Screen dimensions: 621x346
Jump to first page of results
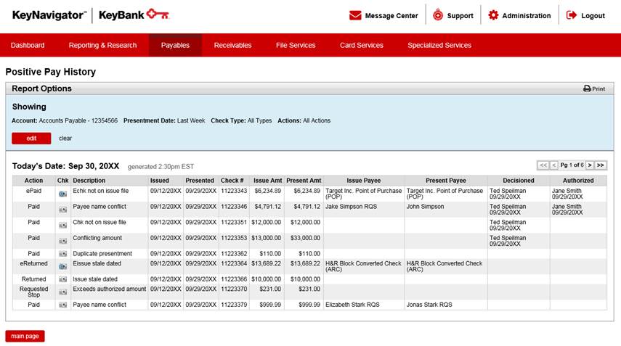pos(543,165)
